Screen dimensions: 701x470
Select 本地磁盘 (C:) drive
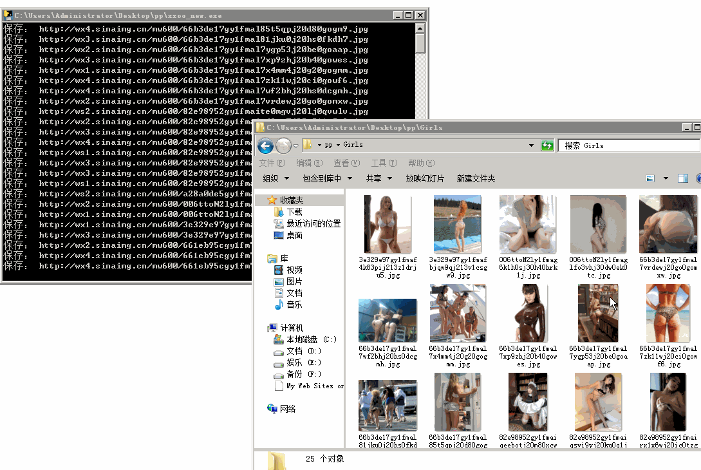pos(311,339)
